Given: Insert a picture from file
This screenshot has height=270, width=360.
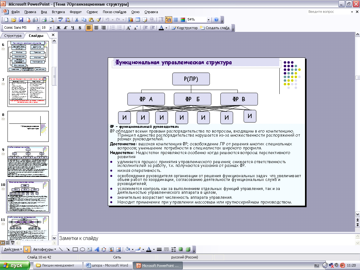Looking at the screenshot, I should point(118,249).
